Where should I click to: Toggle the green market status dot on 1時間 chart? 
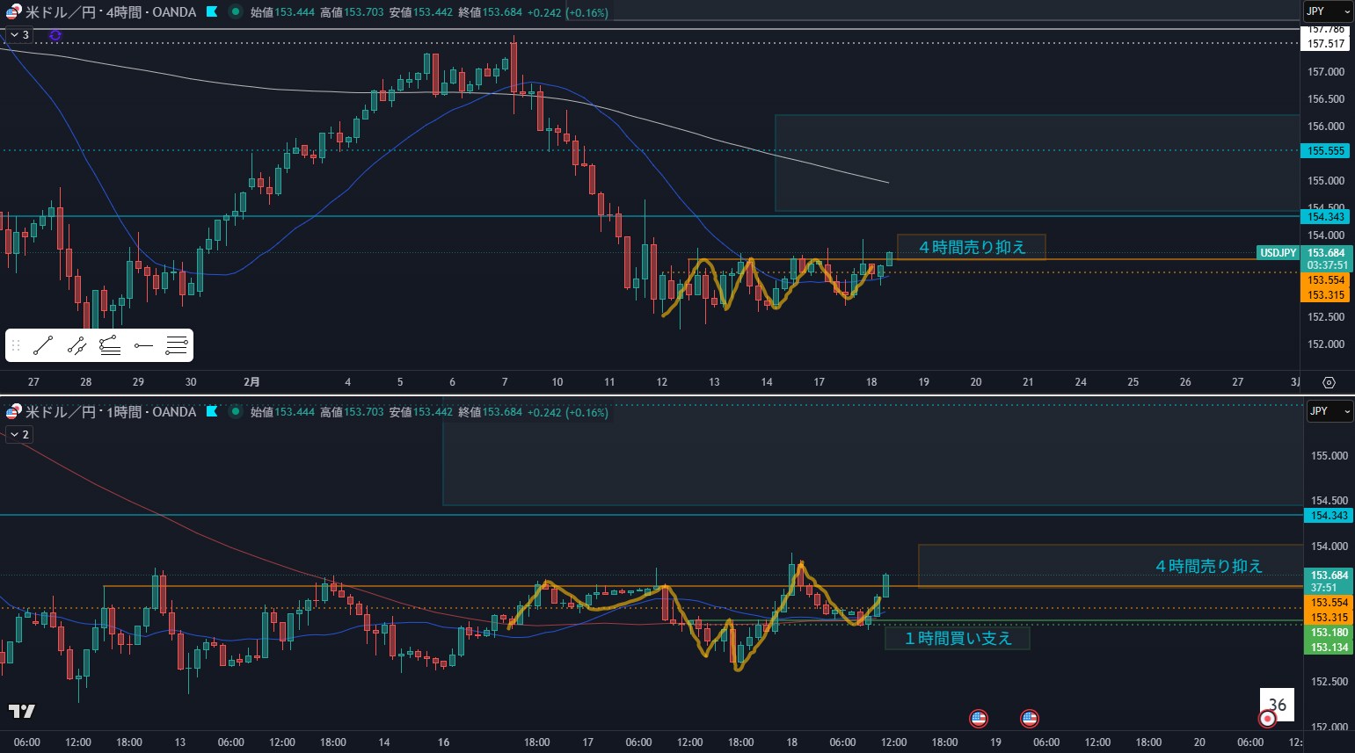[x=235, y=411]
